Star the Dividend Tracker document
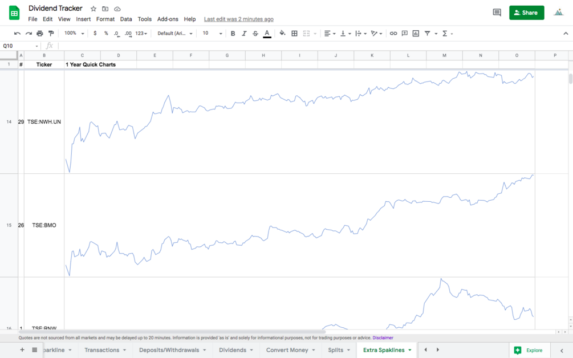Screen dimensions: 573x358 point(94,9)
